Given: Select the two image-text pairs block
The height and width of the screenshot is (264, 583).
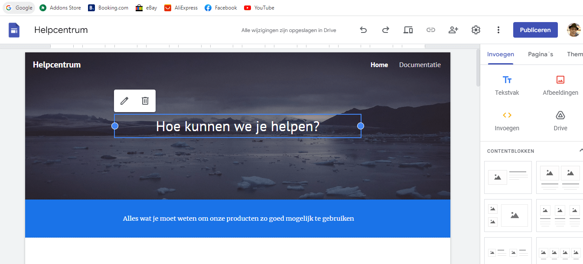Looking at the screenshot, I should tap(508, 251).
